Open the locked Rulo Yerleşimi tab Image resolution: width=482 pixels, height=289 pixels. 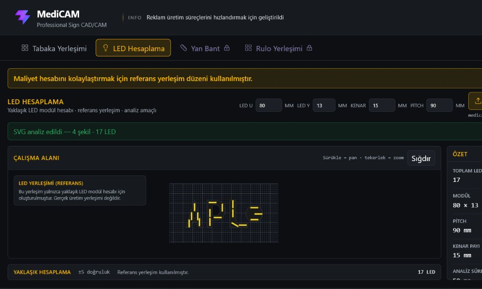coord(278,48)
